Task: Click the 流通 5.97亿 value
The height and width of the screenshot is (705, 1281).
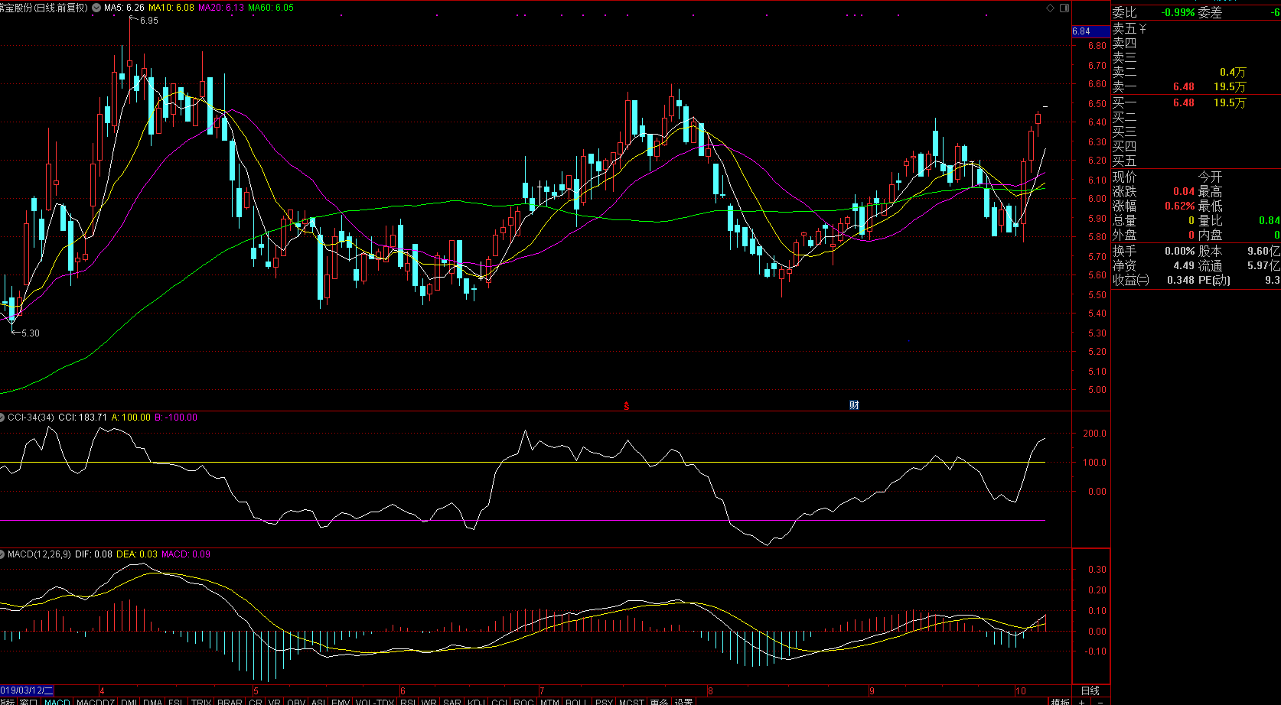Action: 1263,266
